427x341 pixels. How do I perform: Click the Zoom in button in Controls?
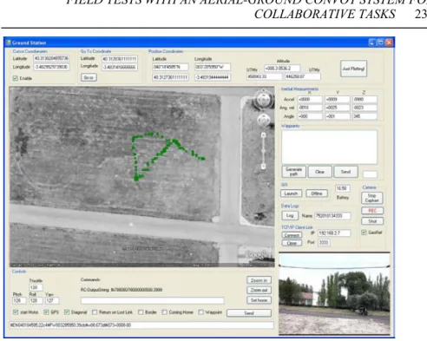point(259,280)
